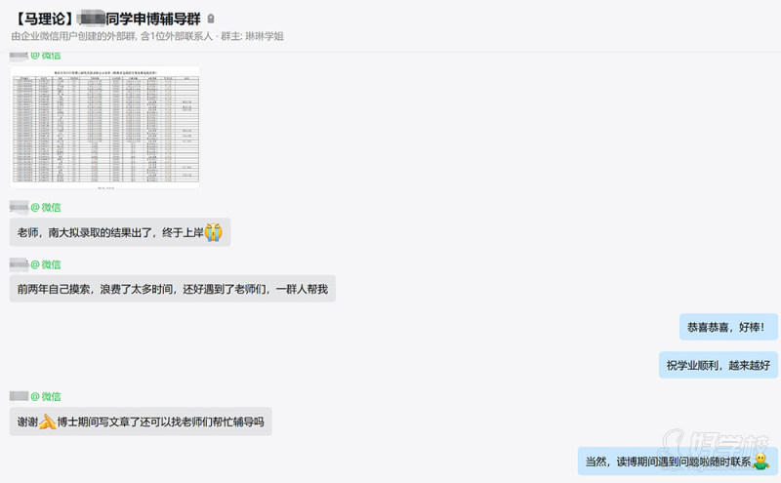Screen dimensions: 781x483
Task: Select the message 前两年自己摸索，浪费了太多时间
Action: [x=173, y=289]
